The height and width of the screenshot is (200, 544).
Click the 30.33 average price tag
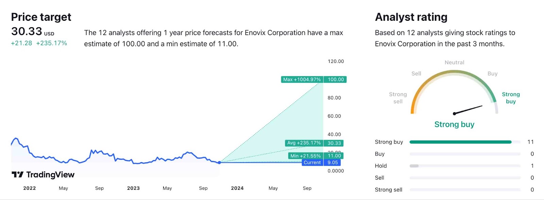click(x=334, y=143)
